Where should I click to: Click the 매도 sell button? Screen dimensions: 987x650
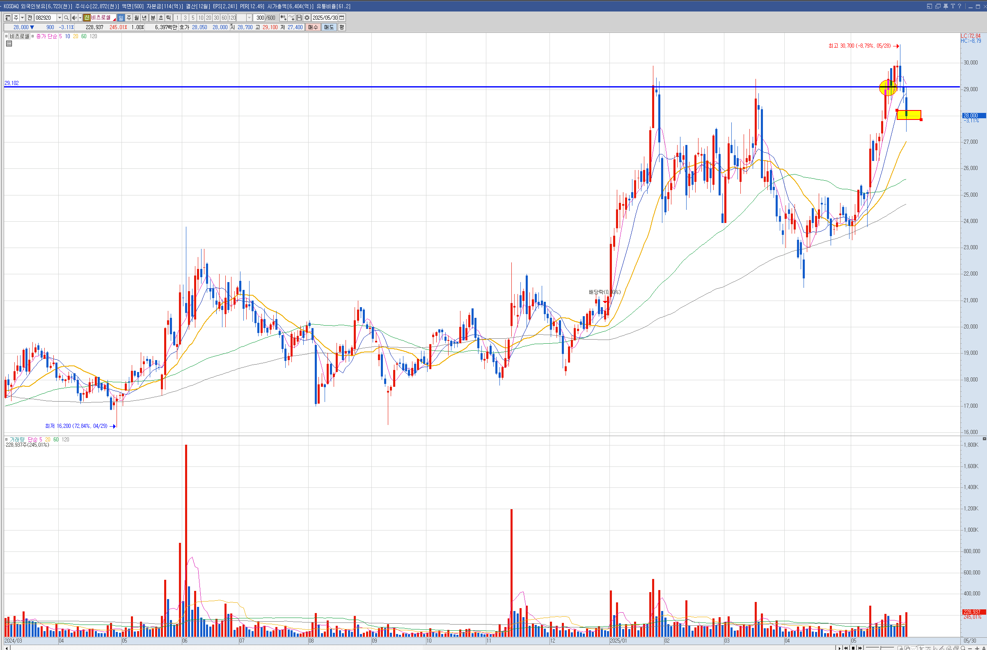329,28
